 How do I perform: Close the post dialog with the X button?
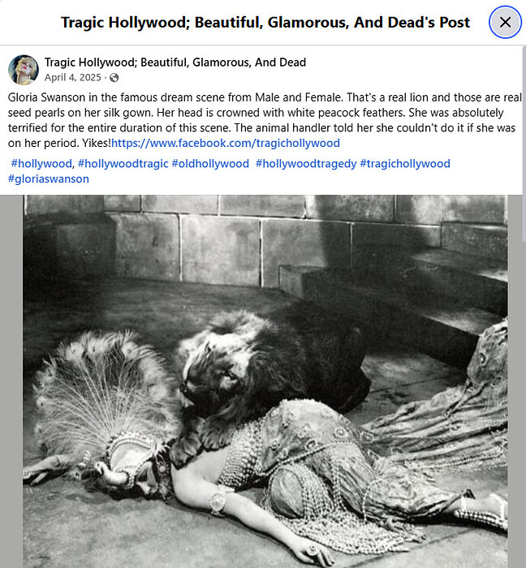[506, 22]
